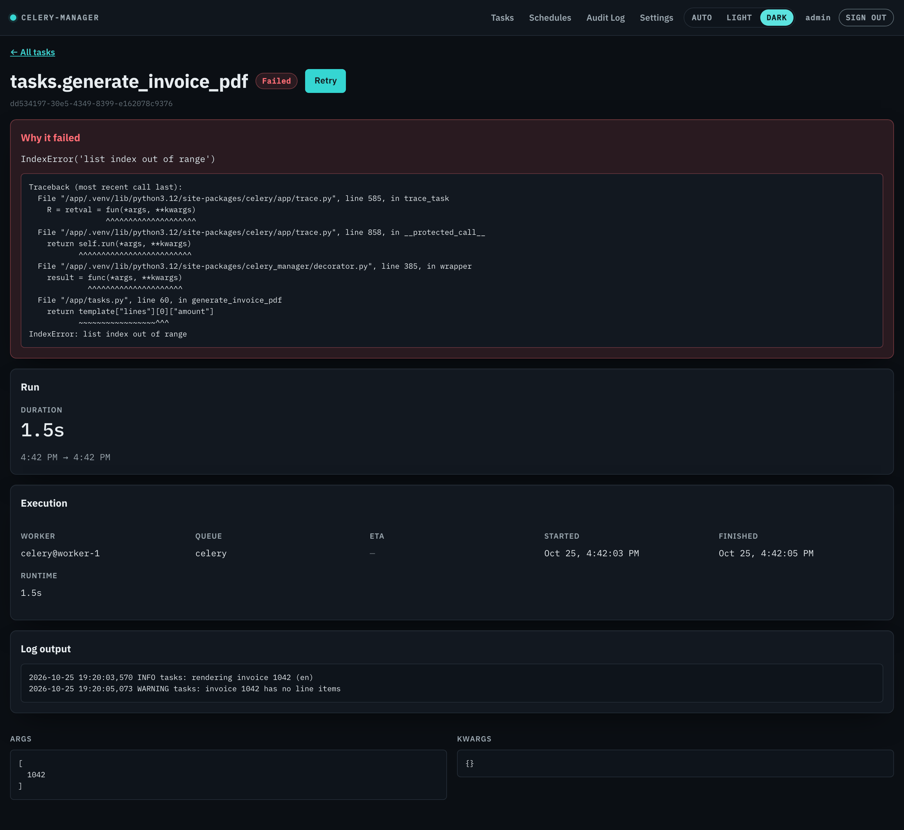Click the args value 1042
The image size is (904, 830).
tap(36, 775)
